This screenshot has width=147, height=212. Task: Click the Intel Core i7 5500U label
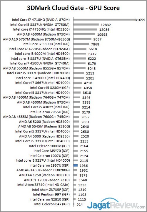pyautogui.click(x=46, y=44)
